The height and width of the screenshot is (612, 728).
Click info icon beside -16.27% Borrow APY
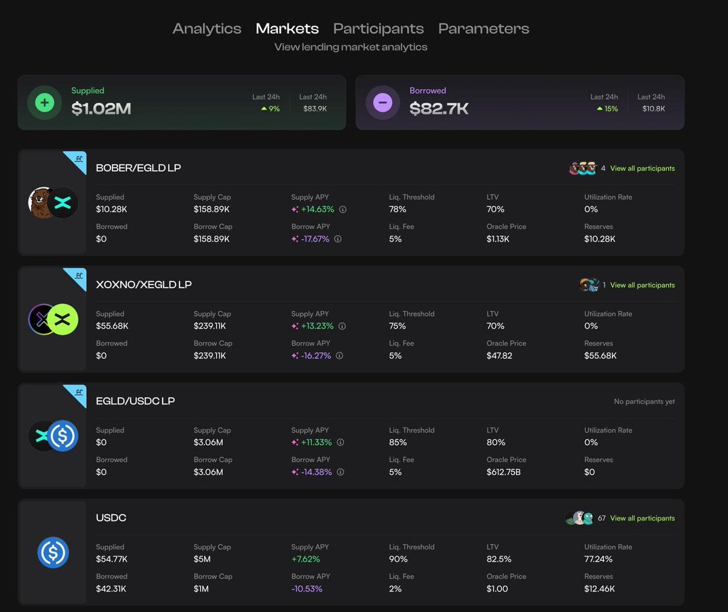click(340, 355)
